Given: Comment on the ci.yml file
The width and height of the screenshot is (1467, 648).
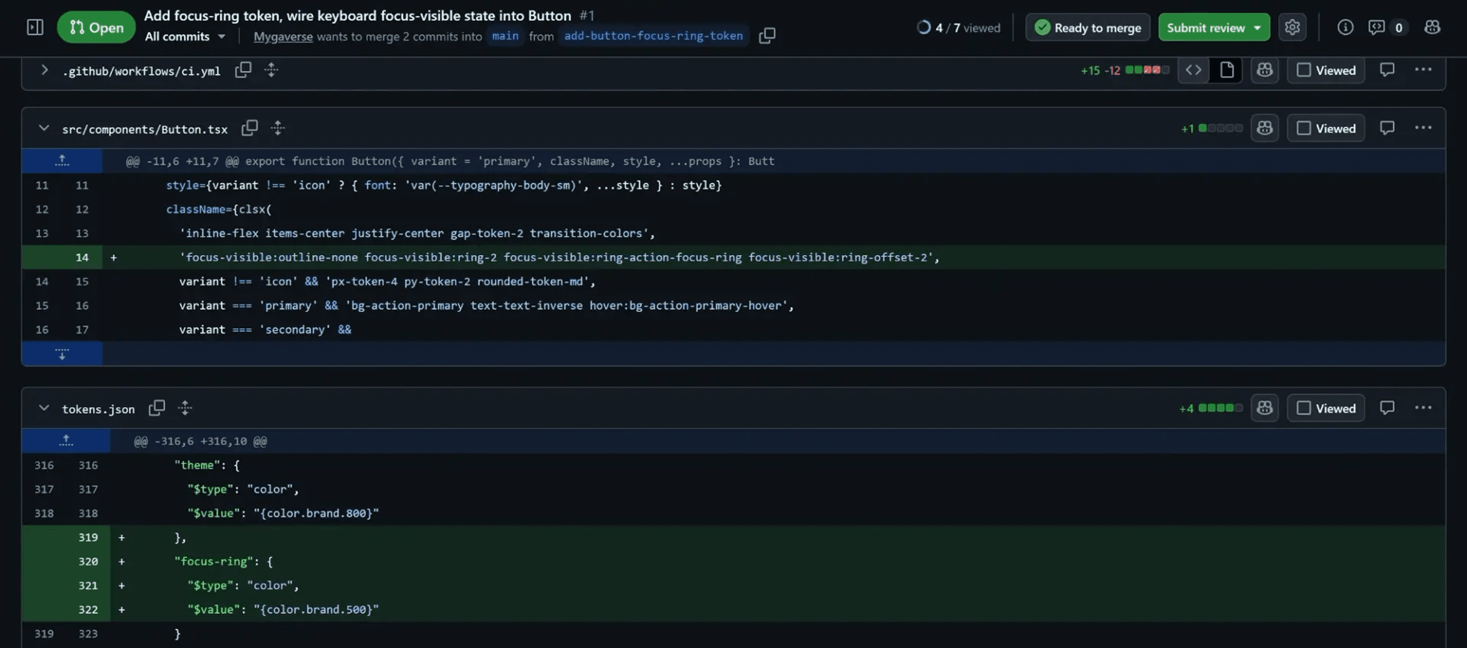Looking at the screenshot, I should tap(1387, 70).
